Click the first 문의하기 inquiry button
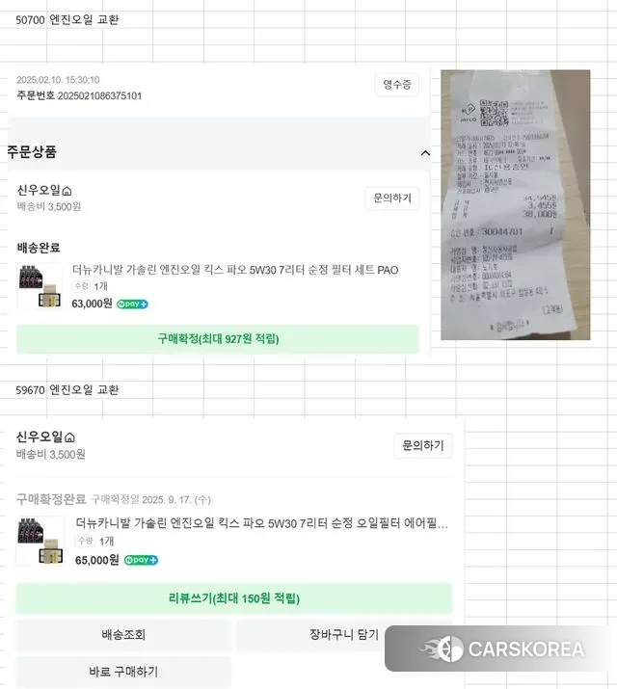Image resolution: width=617 pixels, height=689 pixels. click(392, 199)
